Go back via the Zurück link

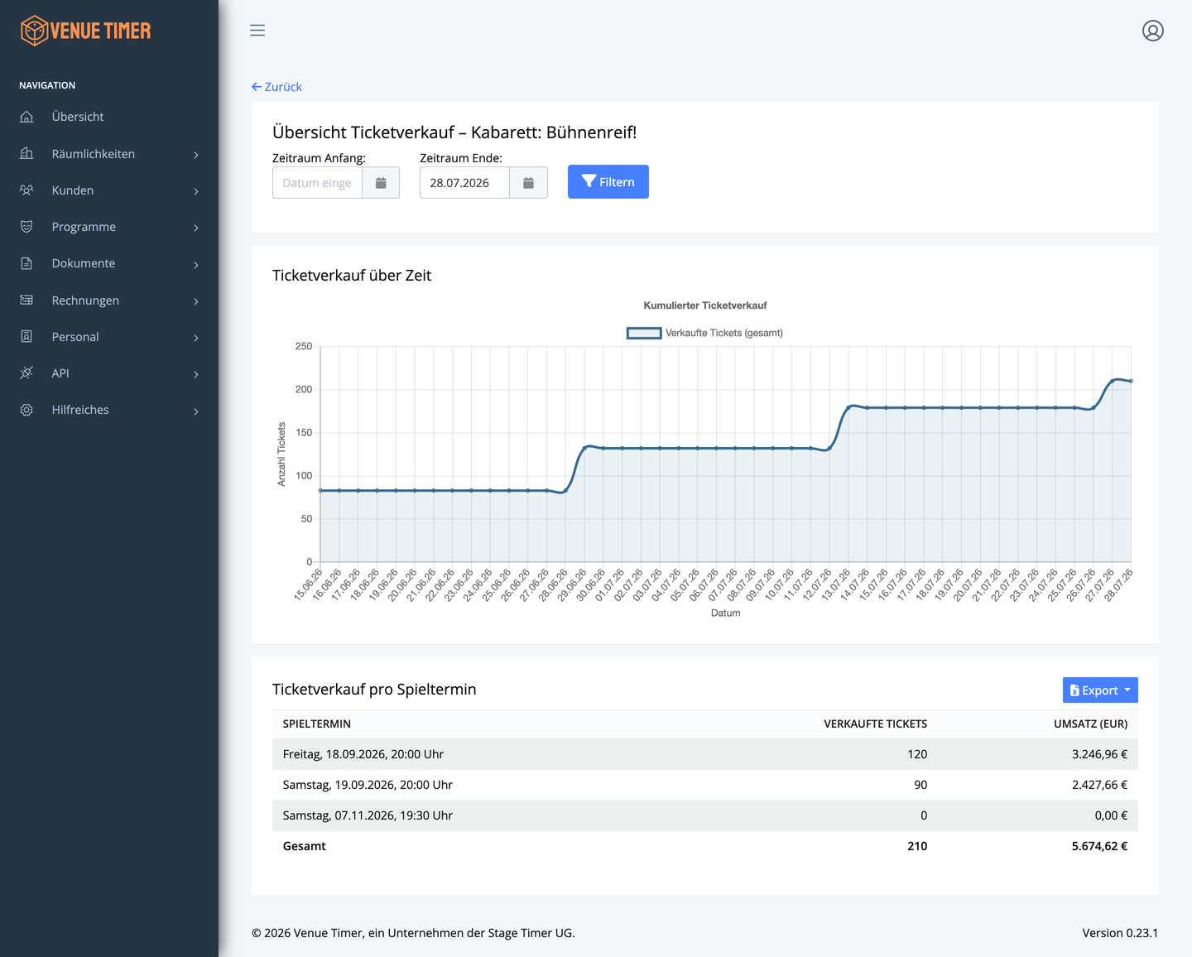point(276,87)
